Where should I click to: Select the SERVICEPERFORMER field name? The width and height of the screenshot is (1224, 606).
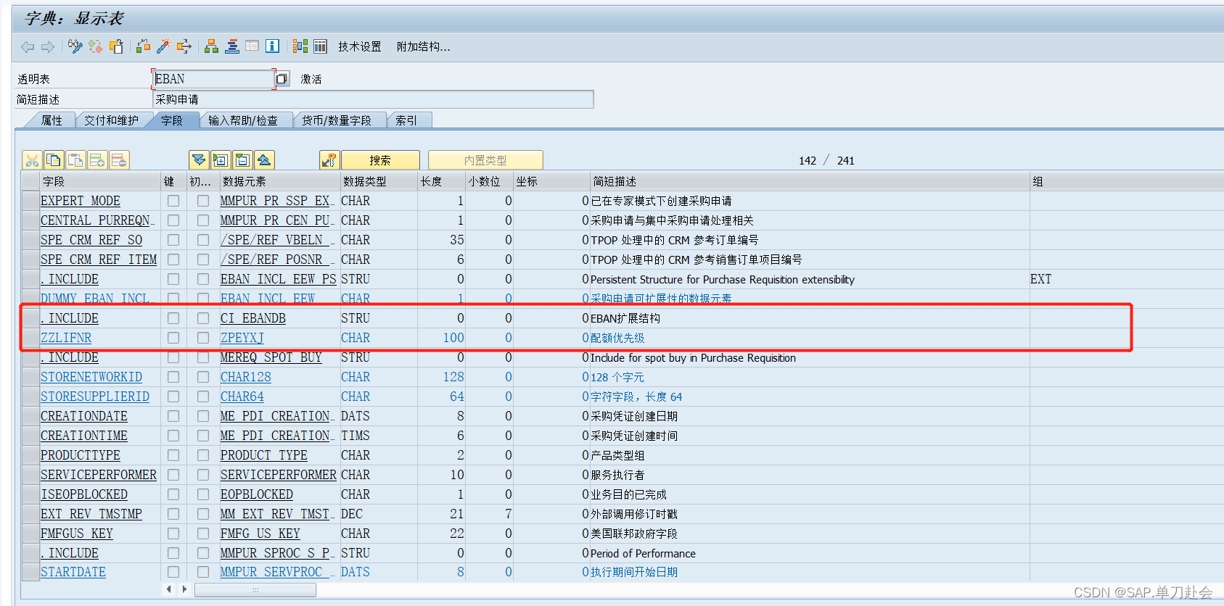tap(99, 475)
